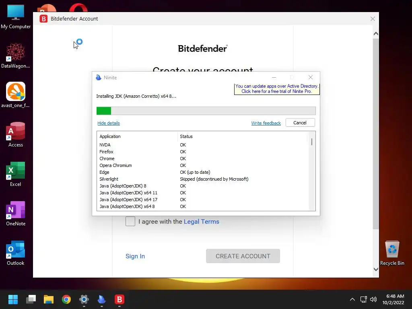Viewport: 412px width, 309px height.
Task: Open Settings gear in taskbar
Action: point(84,299)
